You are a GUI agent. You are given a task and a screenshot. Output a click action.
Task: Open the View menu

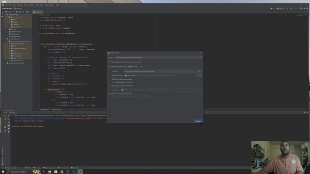click(x=14, y=5)
